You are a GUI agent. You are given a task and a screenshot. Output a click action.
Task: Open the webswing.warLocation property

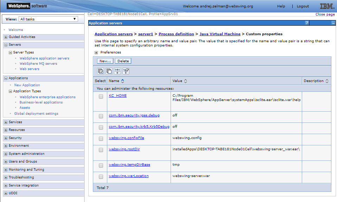tap(128, 176)
